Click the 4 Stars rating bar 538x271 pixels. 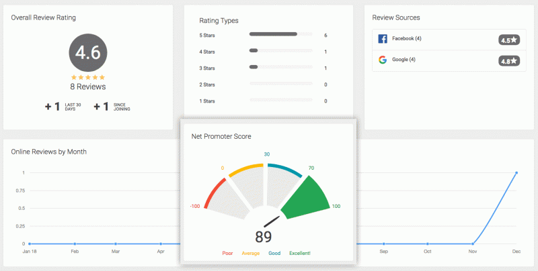[x=281, y=50]
